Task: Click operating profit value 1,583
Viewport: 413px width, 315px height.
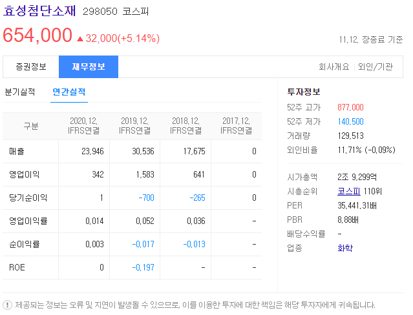Action: coord(145,174)
